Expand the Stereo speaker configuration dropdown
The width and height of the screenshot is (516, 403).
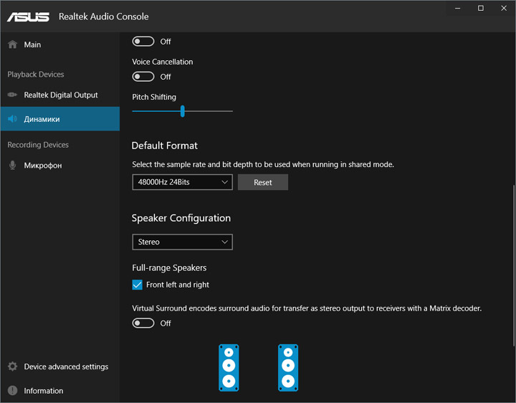[x=182, y=242]
